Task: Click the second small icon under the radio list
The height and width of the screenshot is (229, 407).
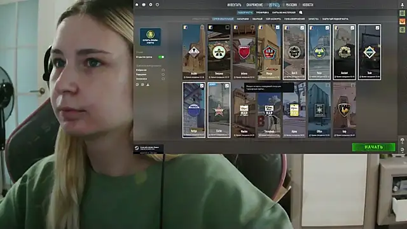Action: point(142,85)
